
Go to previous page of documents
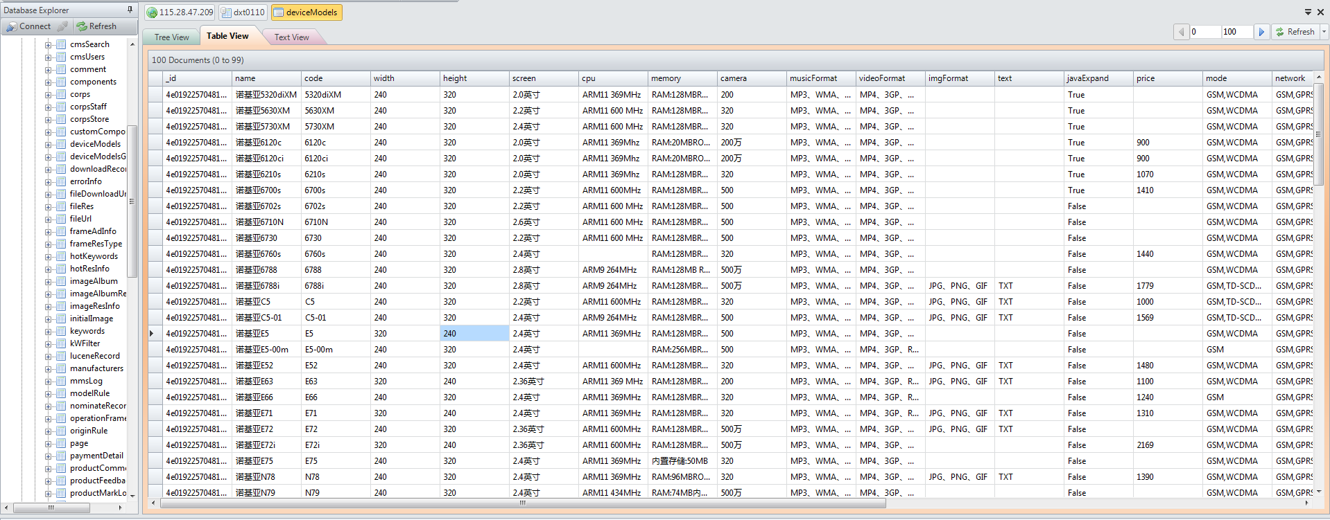pos(1181,32)
